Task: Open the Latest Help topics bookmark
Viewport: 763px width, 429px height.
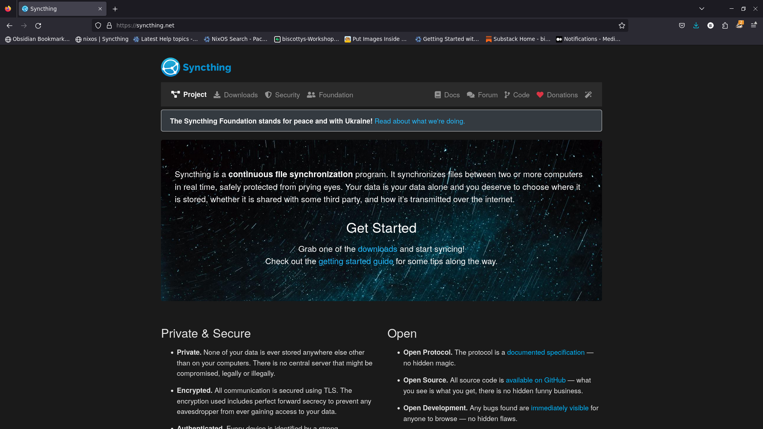Action: [165, 39]
